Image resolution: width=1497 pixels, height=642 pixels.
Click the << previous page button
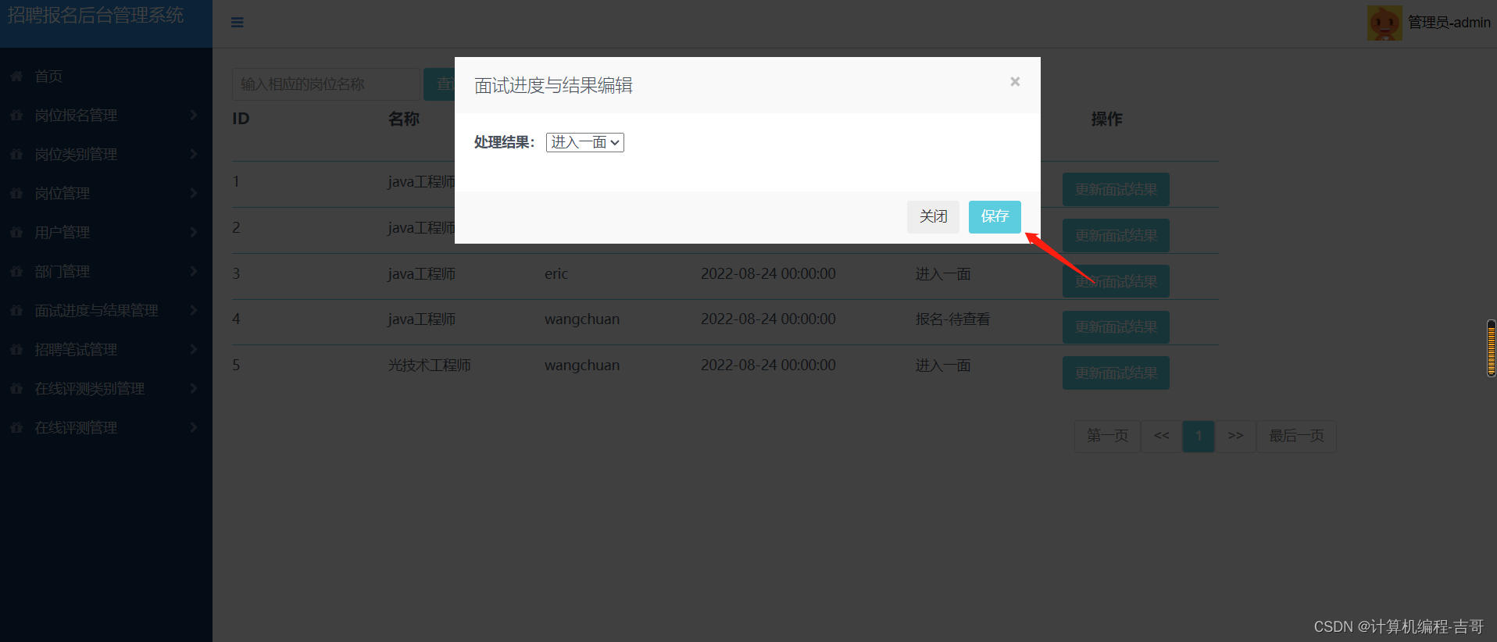point(1162,436)
